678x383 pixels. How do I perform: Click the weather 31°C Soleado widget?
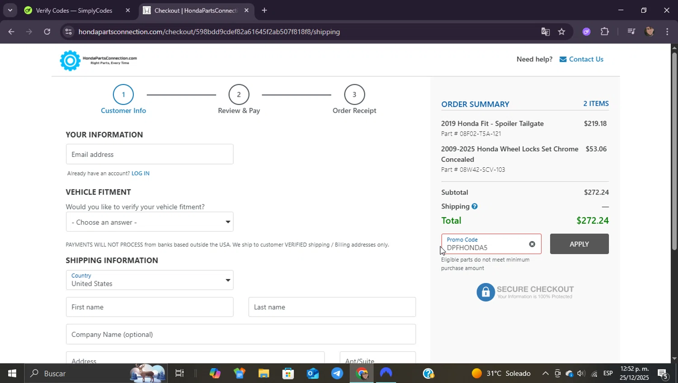tap(501, 374)
